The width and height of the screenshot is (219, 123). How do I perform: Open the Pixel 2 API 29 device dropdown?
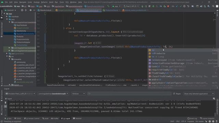(131, 6)
